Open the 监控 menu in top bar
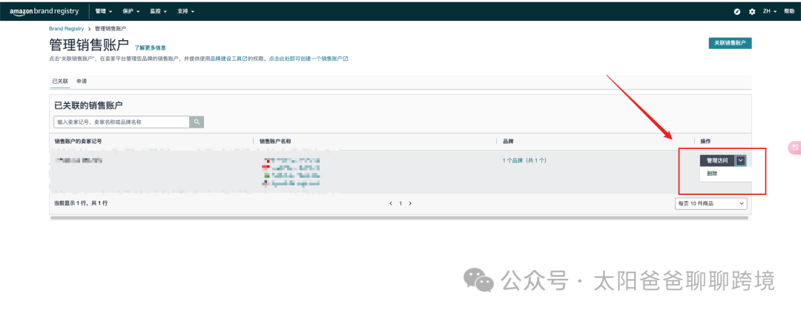 [159, 11]
